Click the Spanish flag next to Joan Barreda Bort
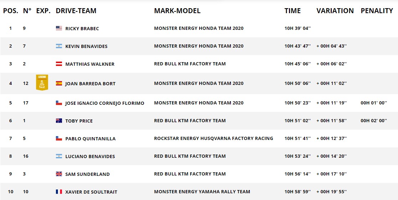Image resolution: width=398 pixels, height=200 pixels. point(59,83)
